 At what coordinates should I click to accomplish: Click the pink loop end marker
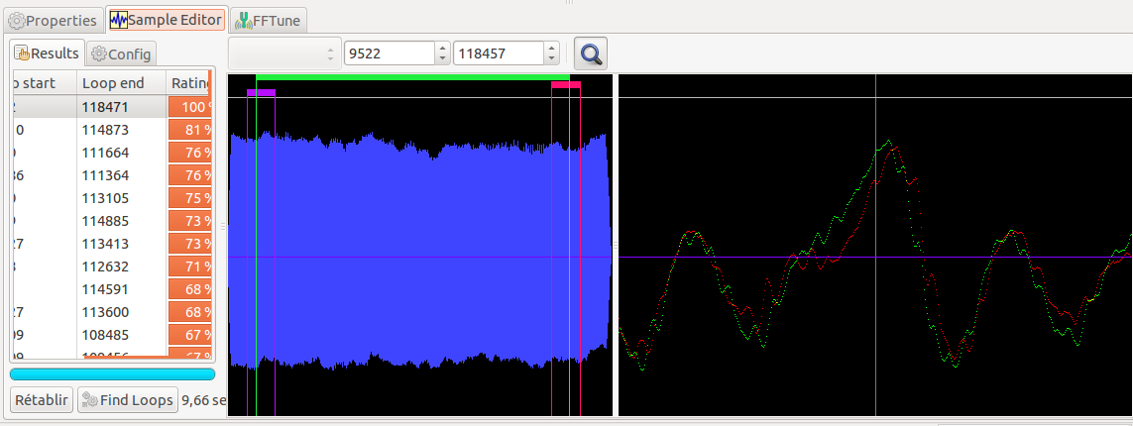point(566,84)
